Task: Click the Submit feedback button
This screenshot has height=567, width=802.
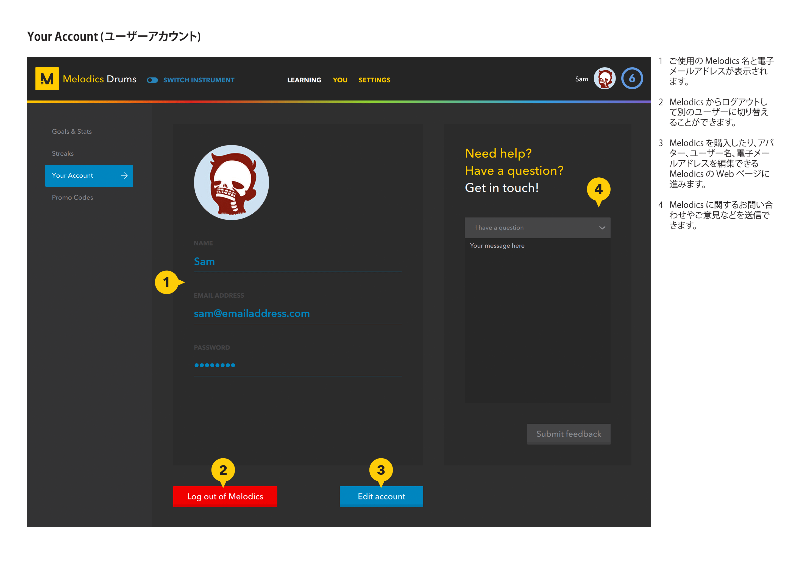Action: coord(568,434)
